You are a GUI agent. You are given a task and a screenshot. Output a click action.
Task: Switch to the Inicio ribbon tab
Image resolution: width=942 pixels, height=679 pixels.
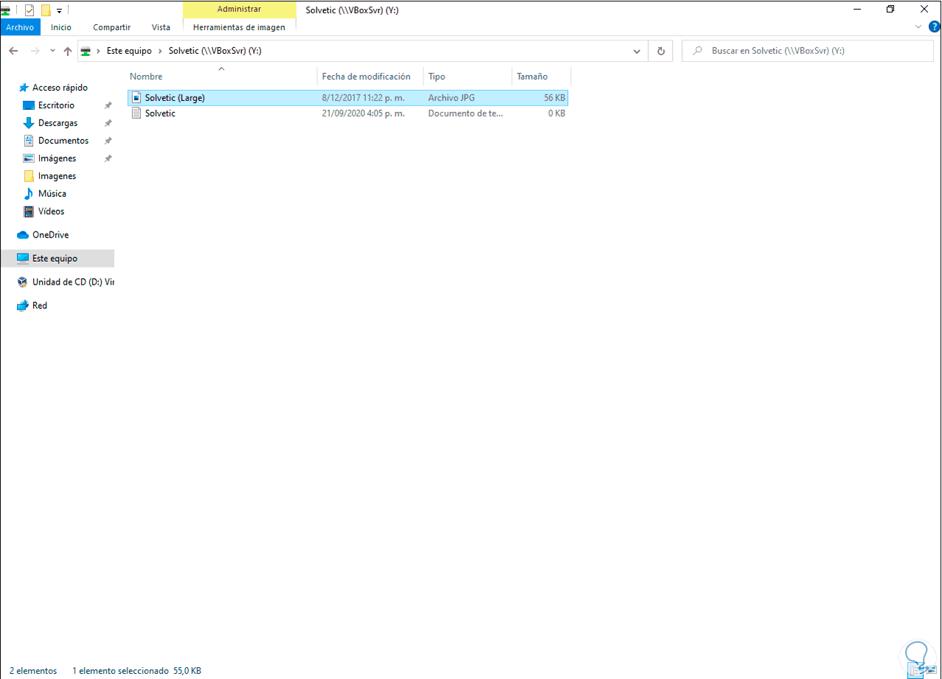coord(61,27)
